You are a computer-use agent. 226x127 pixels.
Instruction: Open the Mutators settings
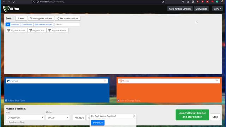[79, 117]
